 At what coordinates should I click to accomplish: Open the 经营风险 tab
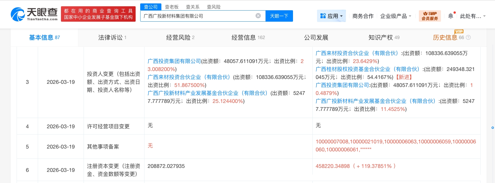tap(180, 37)
